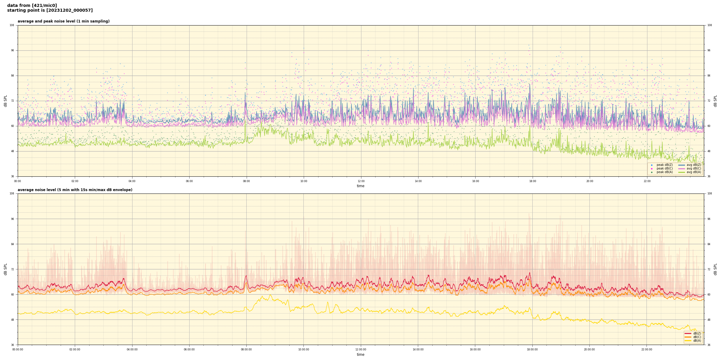Click left 'dB SPL' label of bottom chart
Screen dimensions: 721x360
[x=5, y=269]
